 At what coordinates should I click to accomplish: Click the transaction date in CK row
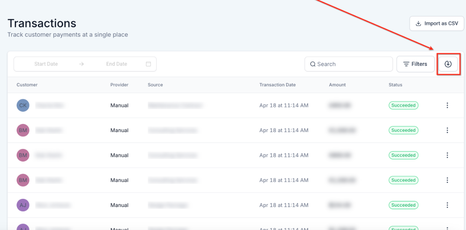(284, 105)
